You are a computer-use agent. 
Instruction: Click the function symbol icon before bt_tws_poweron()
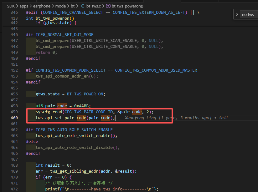108,6
